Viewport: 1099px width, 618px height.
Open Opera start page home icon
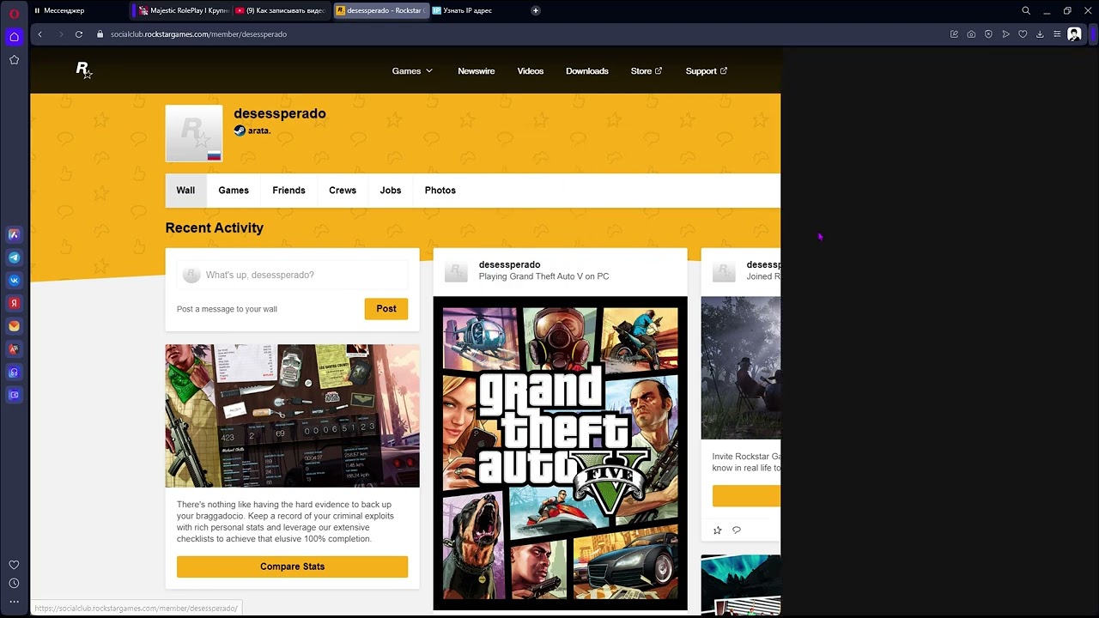(14, 36)
